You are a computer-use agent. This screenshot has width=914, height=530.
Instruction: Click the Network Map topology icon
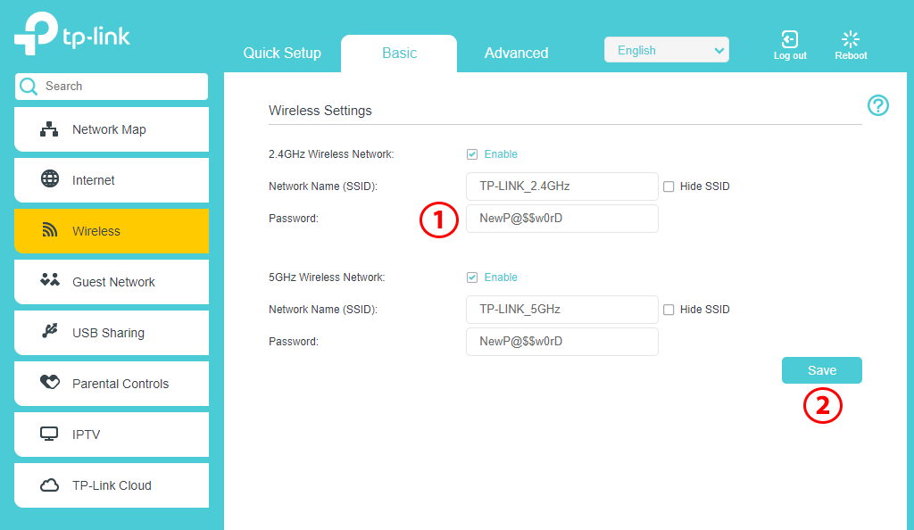[49, 129]
